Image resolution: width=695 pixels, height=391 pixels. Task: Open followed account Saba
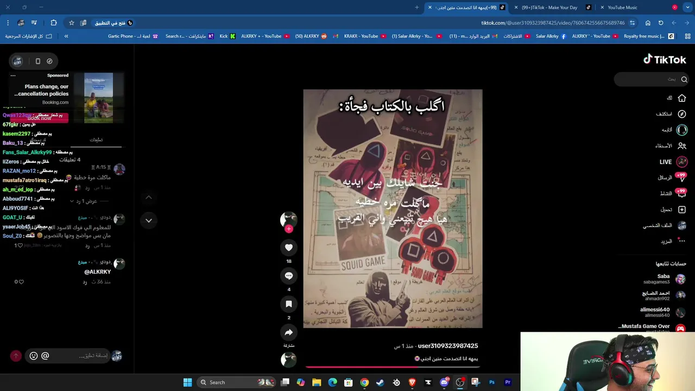pos(664,279)
